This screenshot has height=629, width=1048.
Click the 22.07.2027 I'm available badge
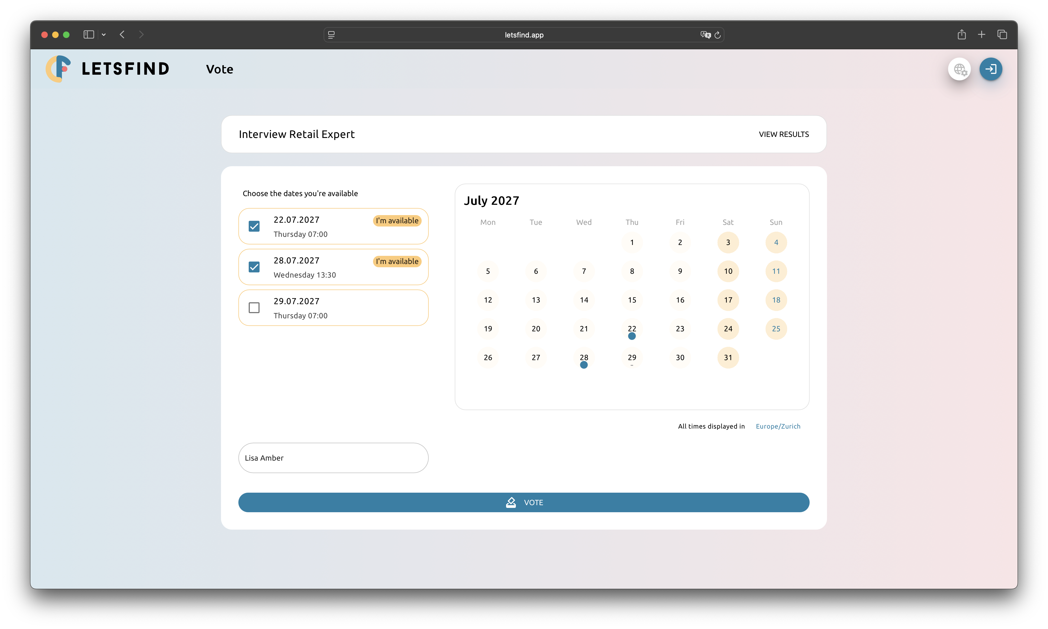[x=397, y=221]
